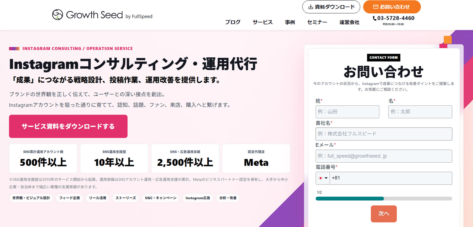
Task: Click the 資料ダウンロード header button
Action: 331,7
